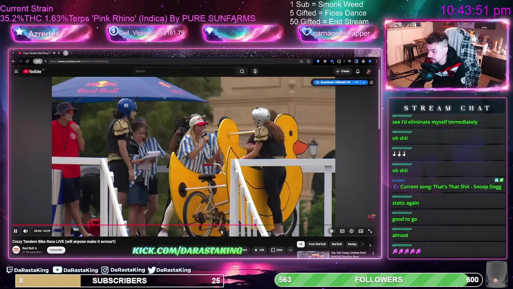The width and height of the screenshot is (513, 289).
Task: Click the video title text
Action: click(64, 242)
